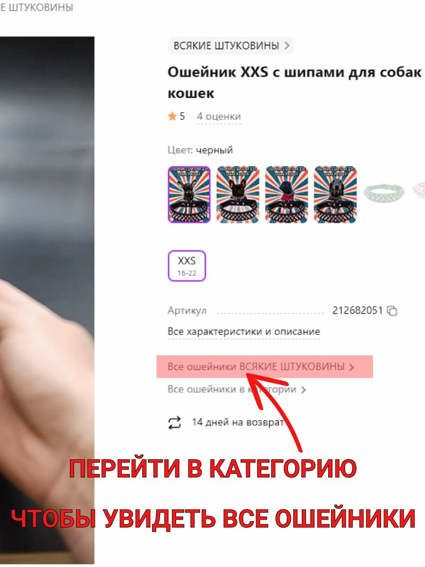Choose the second collar variant with the brown dog

coord(238,194)
